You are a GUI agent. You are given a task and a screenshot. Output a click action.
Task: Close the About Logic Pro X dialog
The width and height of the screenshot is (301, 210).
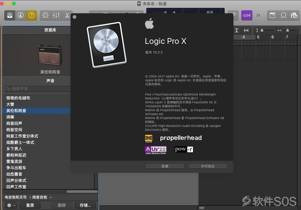[75, 17]
